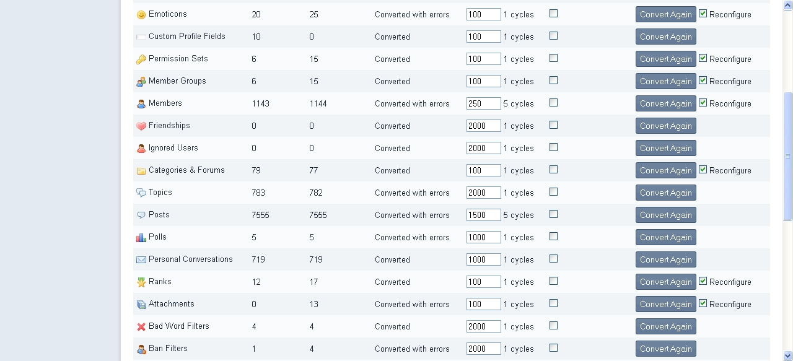793x361 pixels.
Task: Uncheck Reconfigure for Attachments row
Action: (703, 303)
